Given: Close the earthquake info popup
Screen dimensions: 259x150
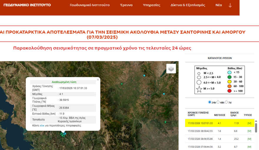Looking at the screenshot, I should point(98,80).
